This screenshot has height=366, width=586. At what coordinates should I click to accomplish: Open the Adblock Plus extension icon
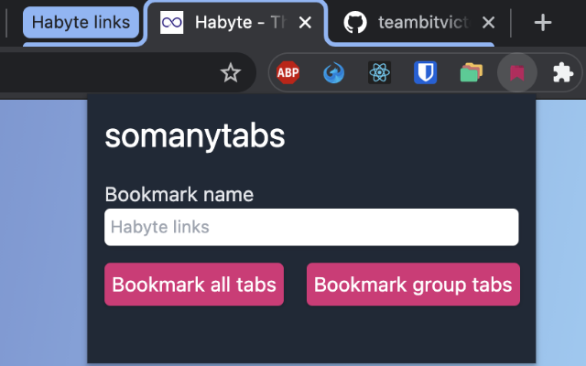point(288,72)
